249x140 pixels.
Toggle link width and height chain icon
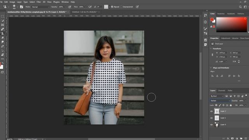pyautogui.click(x=212, y=55)
